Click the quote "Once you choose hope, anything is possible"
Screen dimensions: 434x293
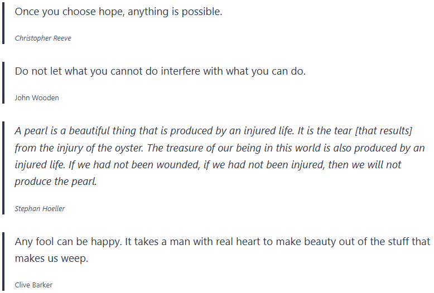[118, 12]
